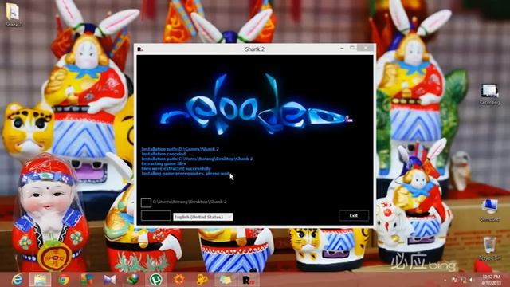Click the Shank 2 window title bar icon
The width and height of the screenshot is (510, 287).
140,49
